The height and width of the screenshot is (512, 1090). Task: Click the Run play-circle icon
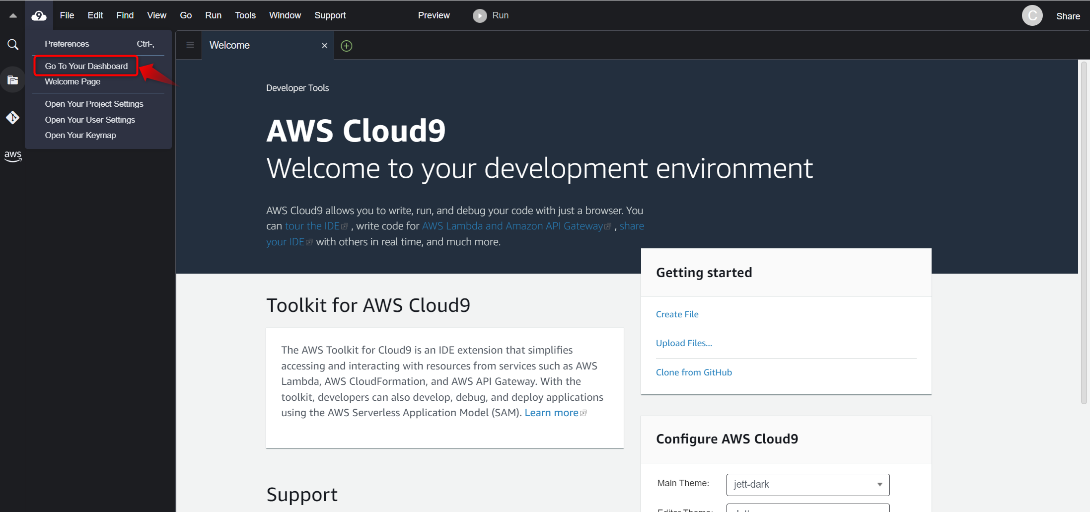coord(480,16)
